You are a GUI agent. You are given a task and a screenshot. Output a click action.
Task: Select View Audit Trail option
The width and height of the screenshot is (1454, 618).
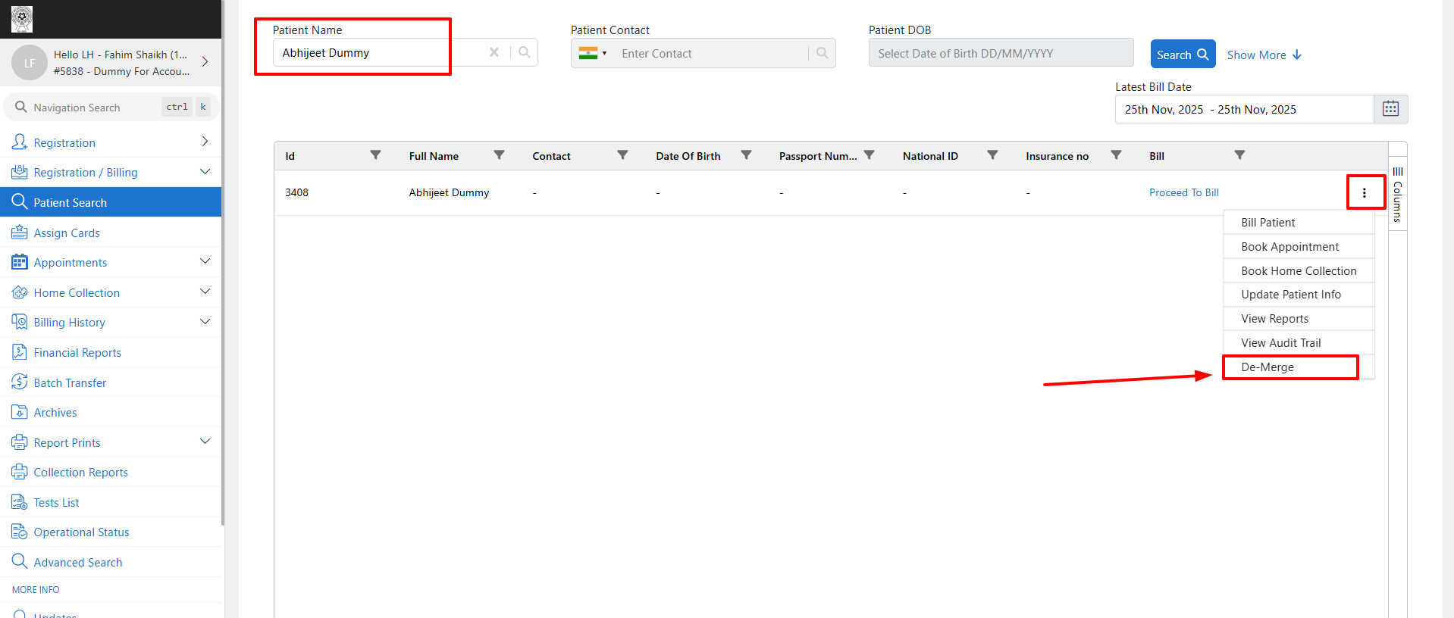click(x=1299, y=343)
